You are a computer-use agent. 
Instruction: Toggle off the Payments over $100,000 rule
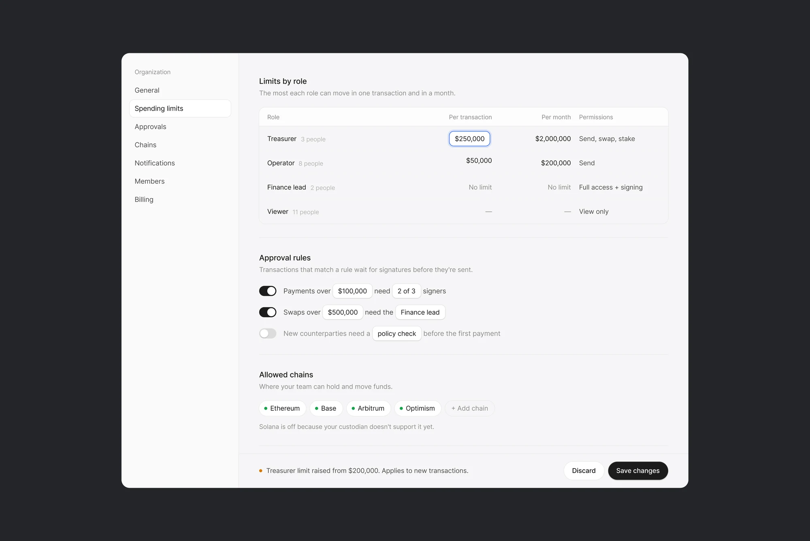pyautogui.click(x=268, y=291)
